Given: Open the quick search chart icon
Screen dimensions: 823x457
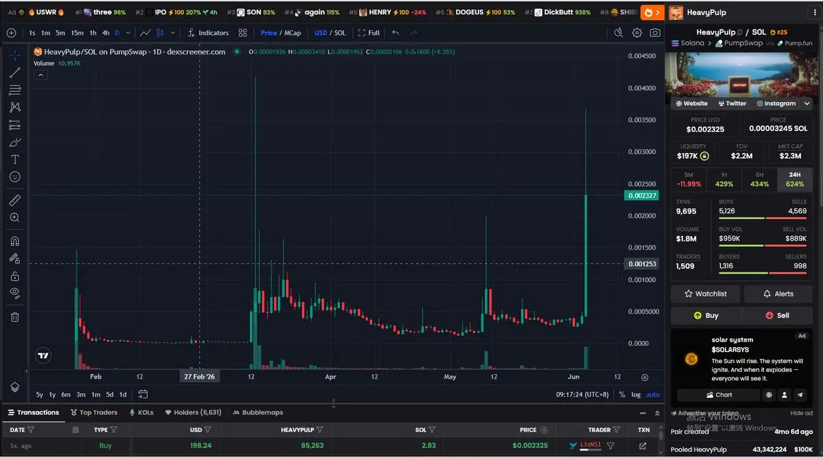Looking at the screenshot, I should [x=618, y=32].
